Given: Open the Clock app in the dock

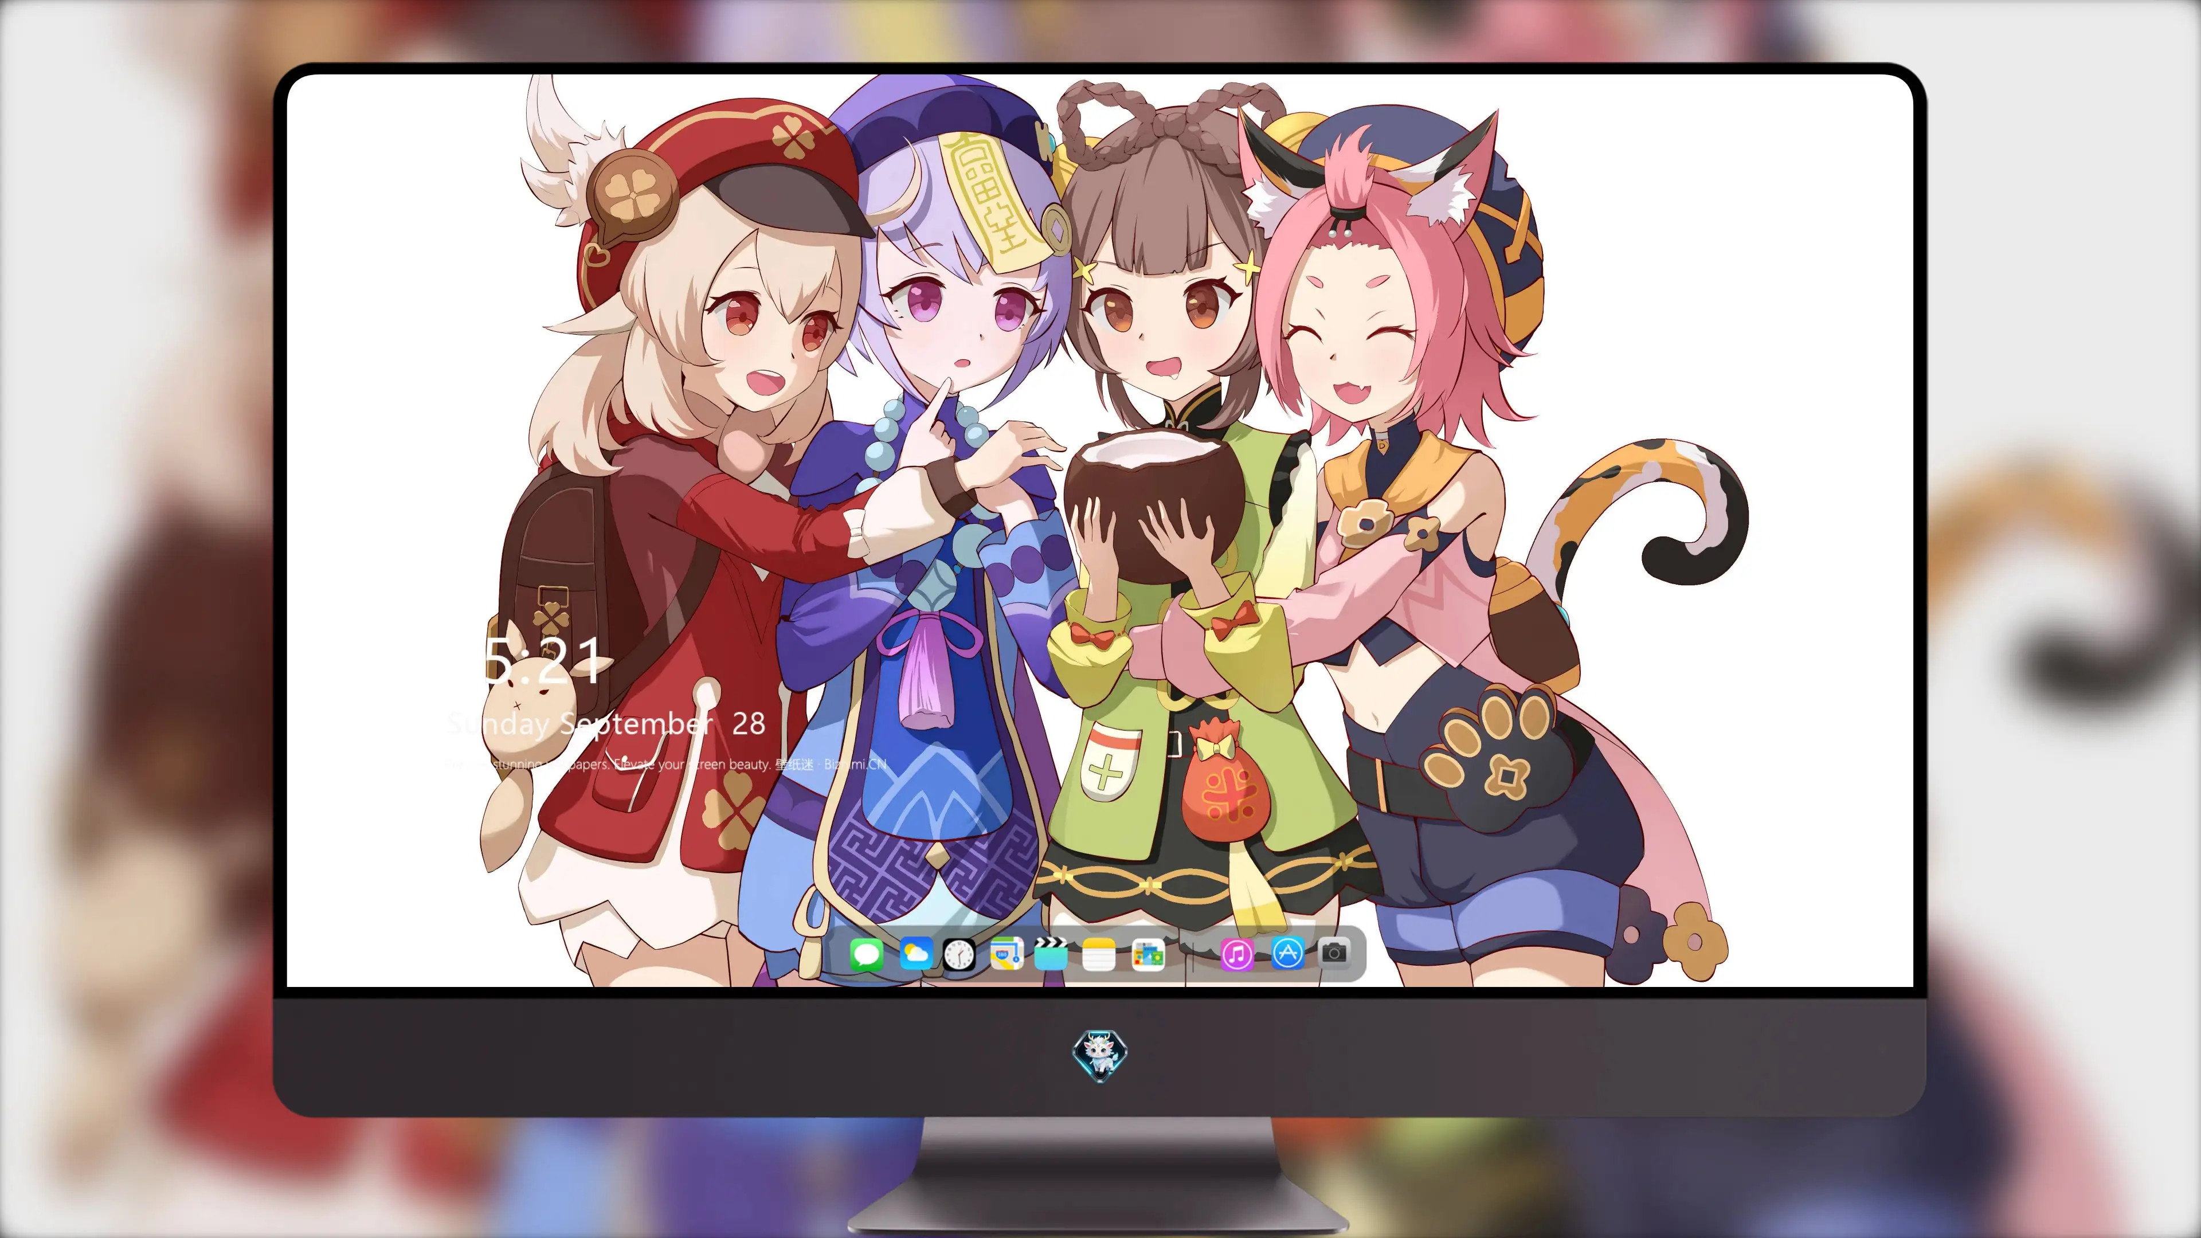Looking at the screenshot, I should point(959,954).
